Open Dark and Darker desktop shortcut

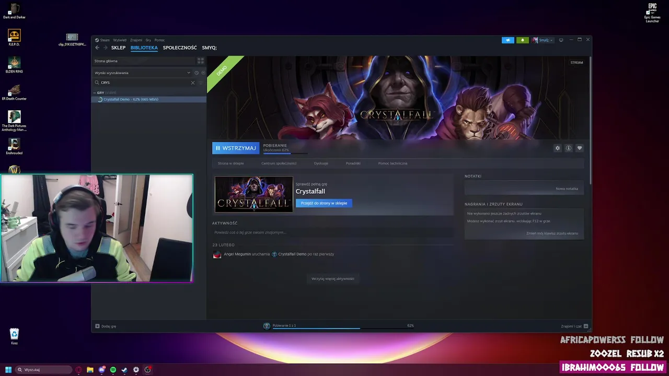coord(14,11)
